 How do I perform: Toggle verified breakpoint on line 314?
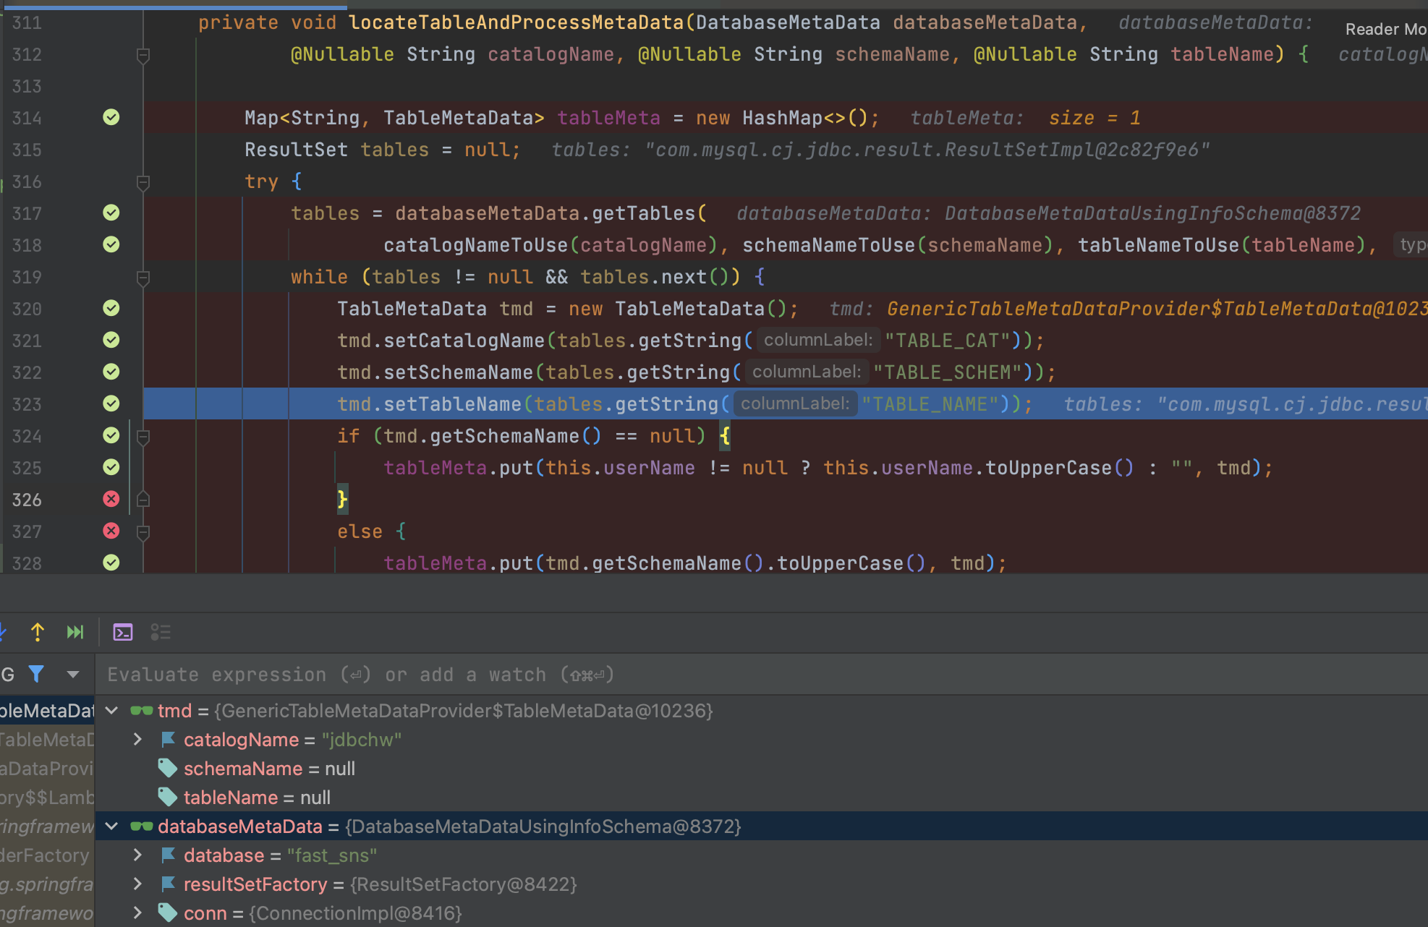[x=111, y=117]
